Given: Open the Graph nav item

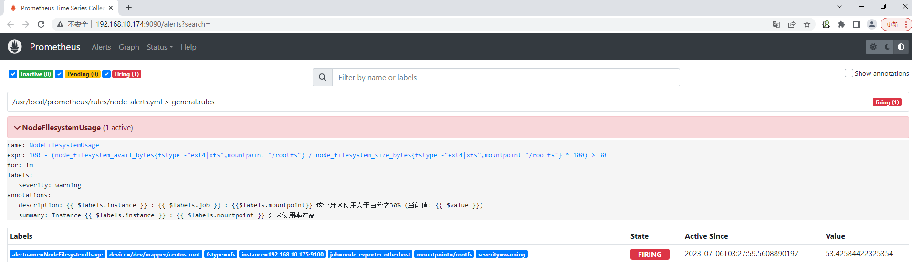Looking at the screenshot, I should (129, 47).
